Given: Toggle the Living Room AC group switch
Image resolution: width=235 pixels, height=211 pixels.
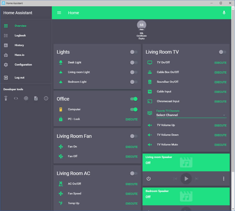Looking at the screenshot, I should [x=134, y=173].
